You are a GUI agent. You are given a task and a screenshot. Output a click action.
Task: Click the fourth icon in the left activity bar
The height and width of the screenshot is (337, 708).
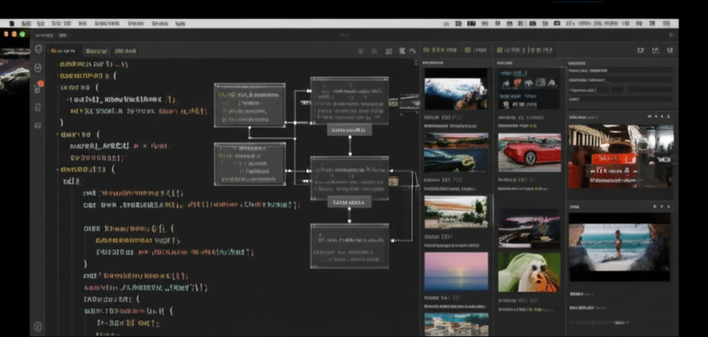pos(38,106)
